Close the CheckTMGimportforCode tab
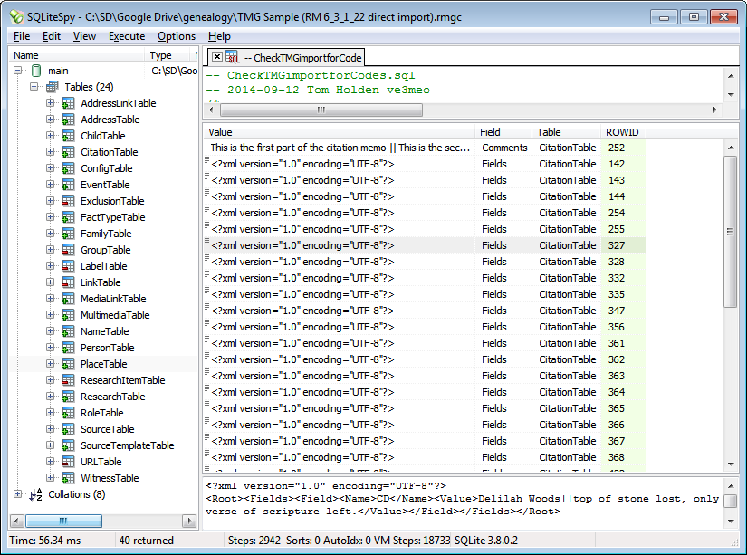747x555 pixels. point(216,57)
